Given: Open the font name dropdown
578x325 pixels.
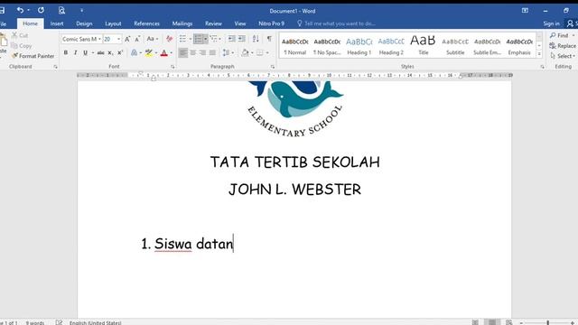Looking at the screenshot, I should [99, 39].
